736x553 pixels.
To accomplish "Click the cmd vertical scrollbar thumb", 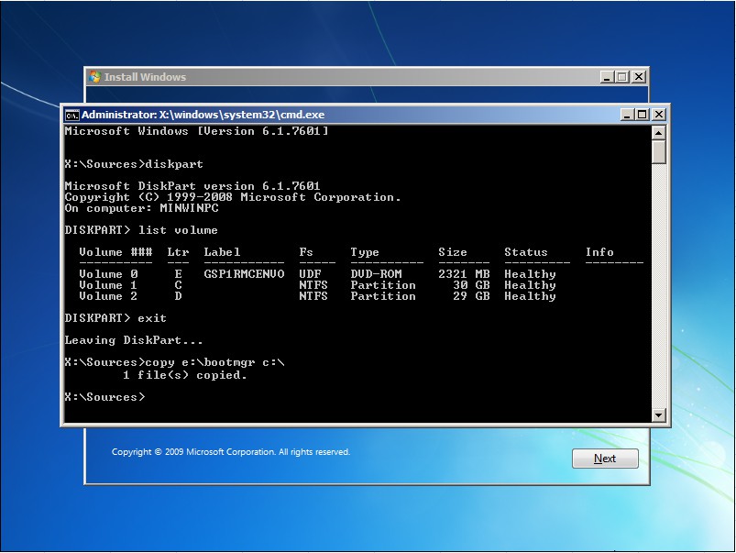I will pos(659,152).
